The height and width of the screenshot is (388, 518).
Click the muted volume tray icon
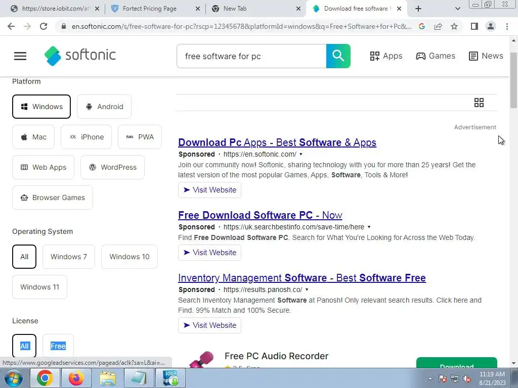(467, 379)
